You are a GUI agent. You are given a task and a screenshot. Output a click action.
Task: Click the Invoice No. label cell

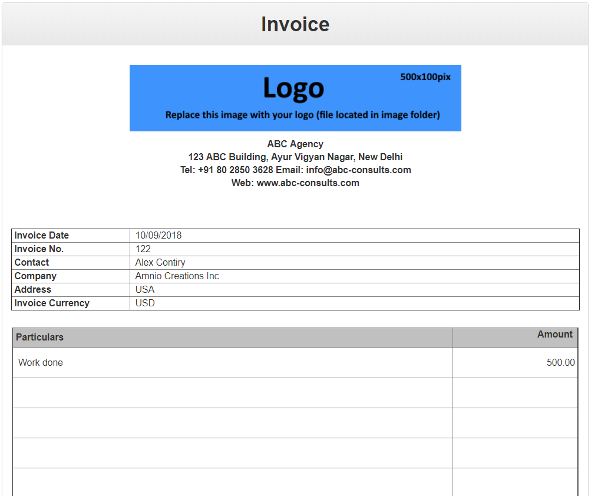point(39,249)
